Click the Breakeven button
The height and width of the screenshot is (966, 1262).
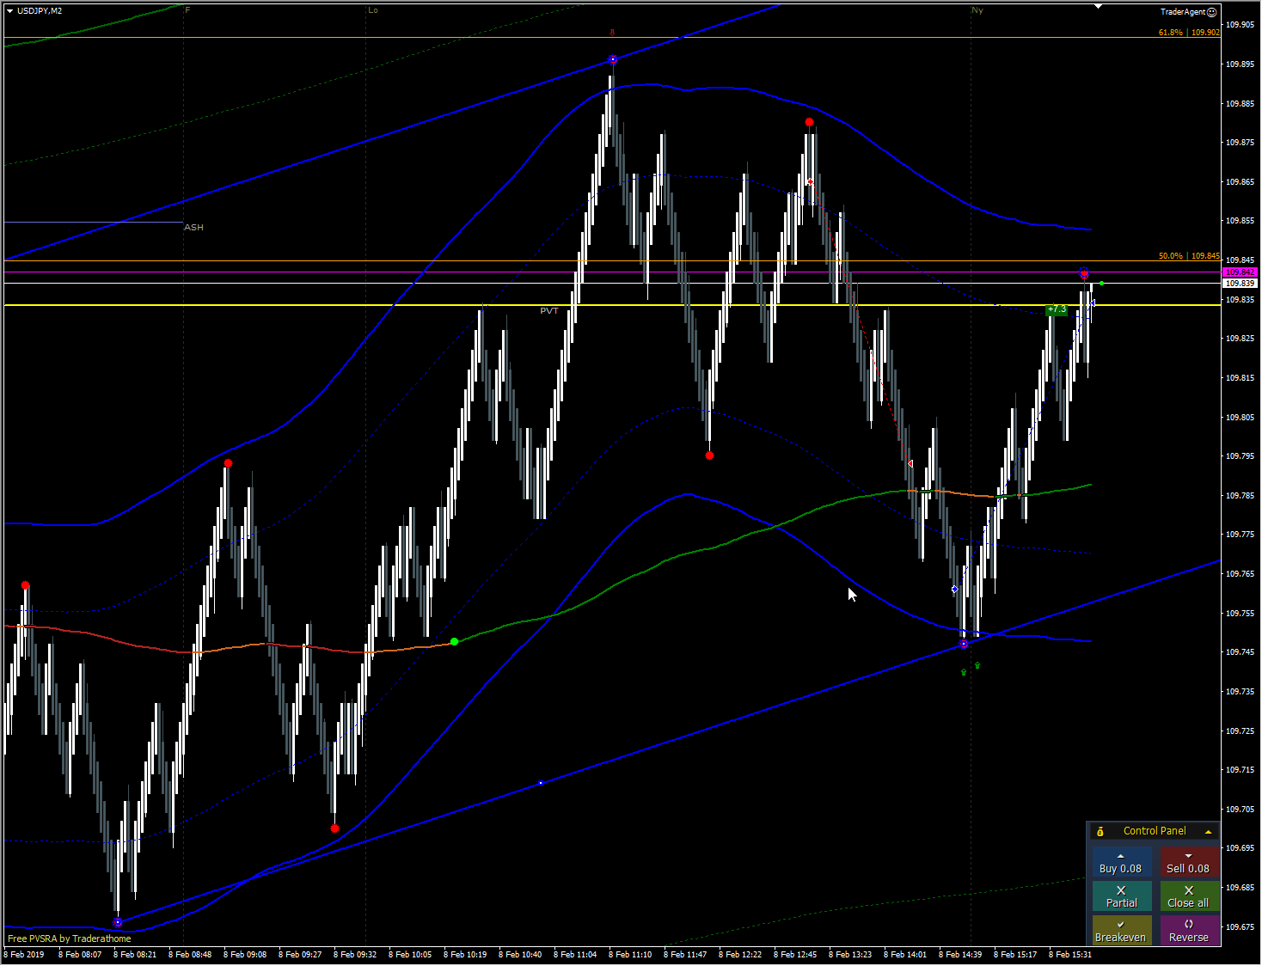[1121, 930]
